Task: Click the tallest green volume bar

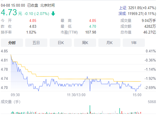Action: point(90,109)
